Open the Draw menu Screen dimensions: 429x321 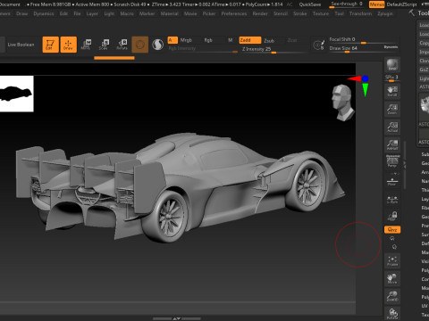[x=21, y=13]
